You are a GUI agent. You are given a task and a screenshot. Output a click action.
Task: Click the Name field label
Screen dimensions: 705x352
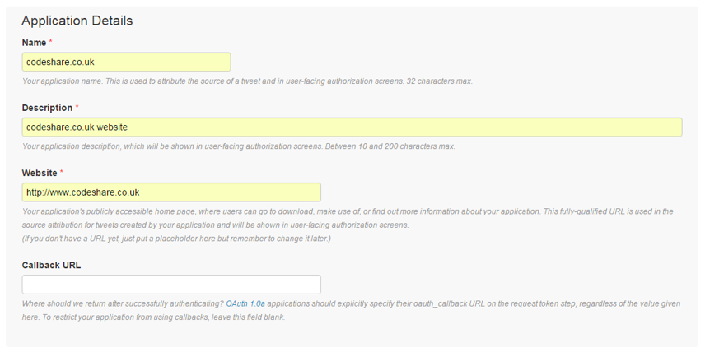pyautogui.click(x=35, y=42)
